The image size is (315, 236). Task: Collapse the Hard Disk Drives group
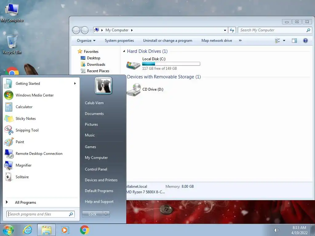[x=124, y=51]
